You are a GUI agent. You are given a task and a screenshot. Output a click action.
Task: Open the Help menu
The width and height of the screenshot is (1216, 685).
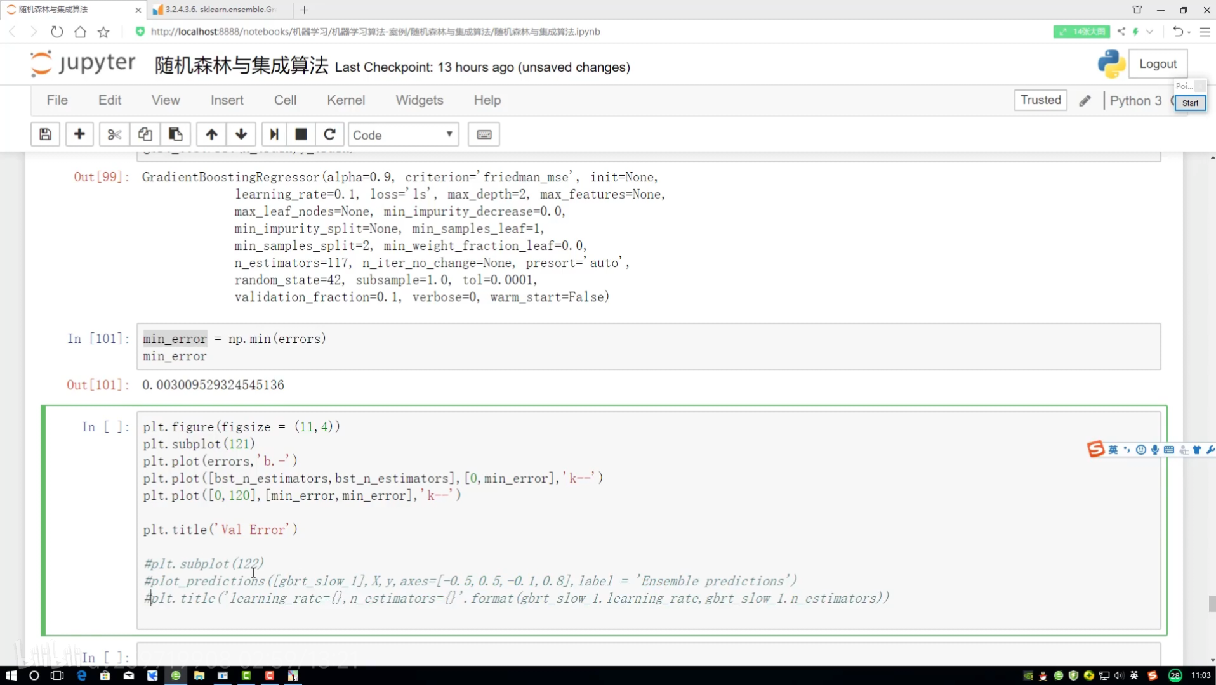pyautogui.click(x=487, y=100)
